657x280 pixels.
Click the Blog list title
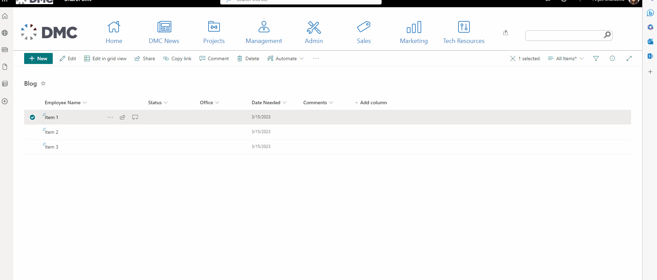30,84
